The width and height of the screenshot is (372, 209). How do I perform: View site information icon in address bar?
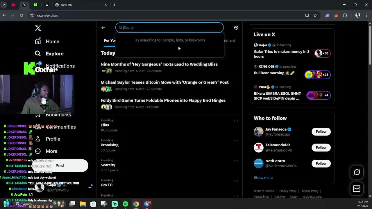(x=32, y=15)
